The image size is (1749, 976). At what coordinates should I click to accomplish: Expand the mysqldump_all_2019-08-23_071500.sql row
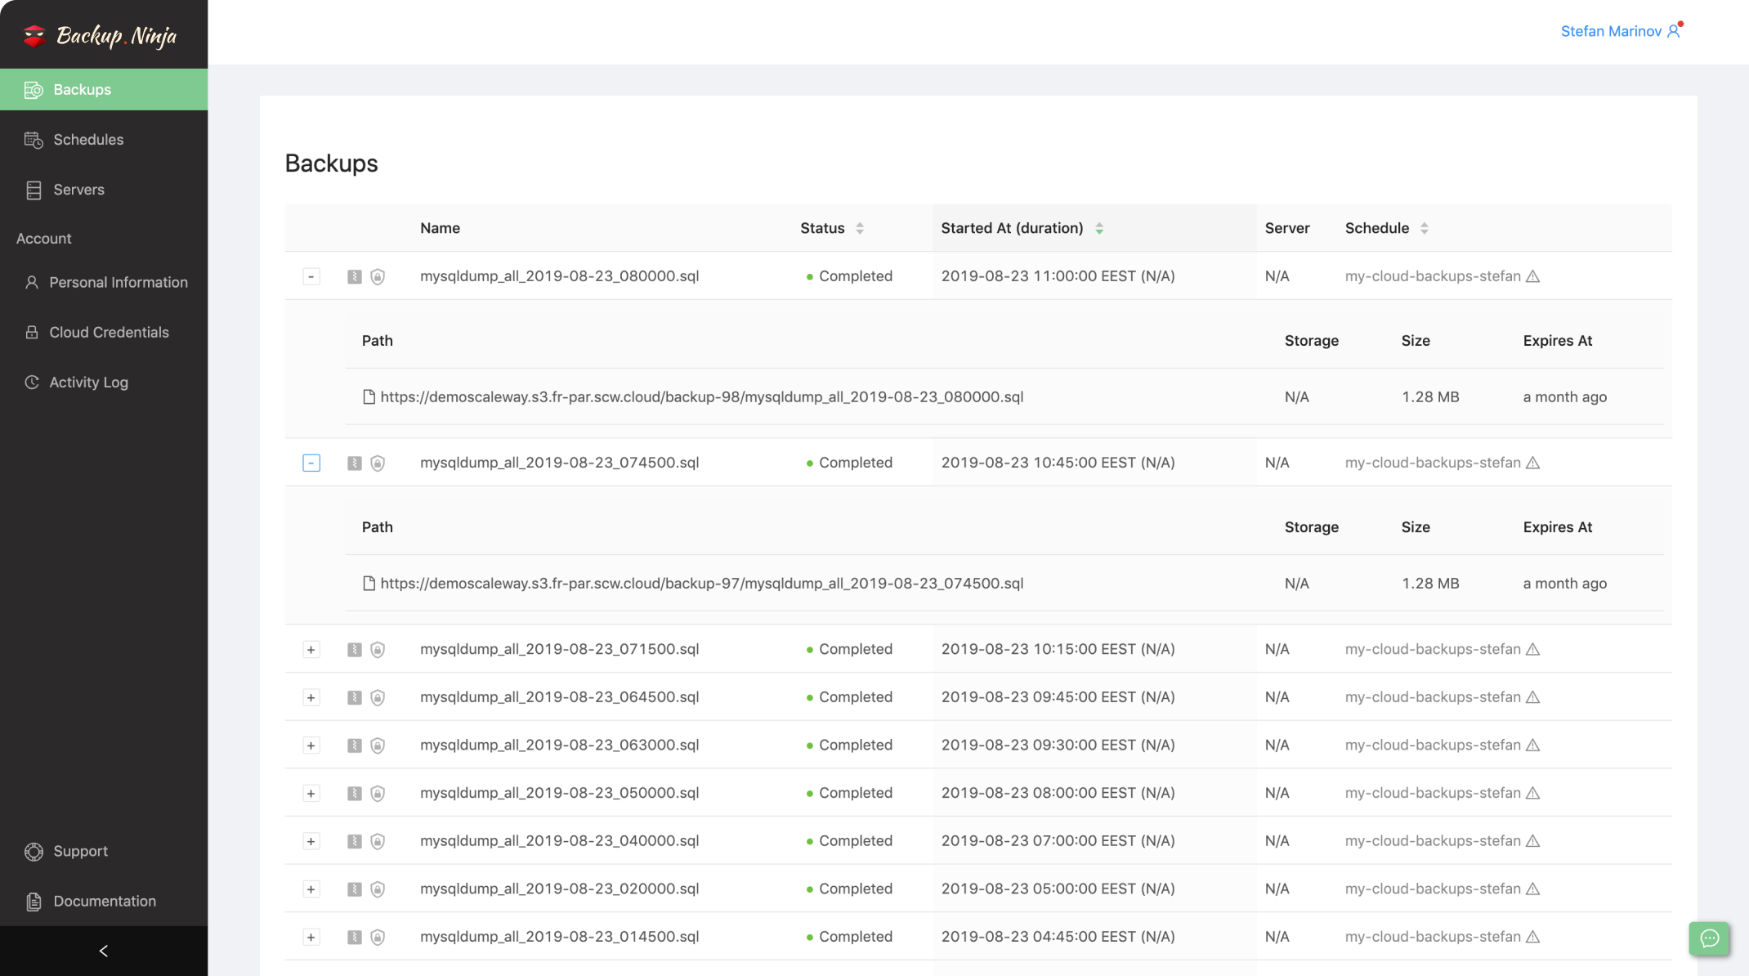click(311, 650)
